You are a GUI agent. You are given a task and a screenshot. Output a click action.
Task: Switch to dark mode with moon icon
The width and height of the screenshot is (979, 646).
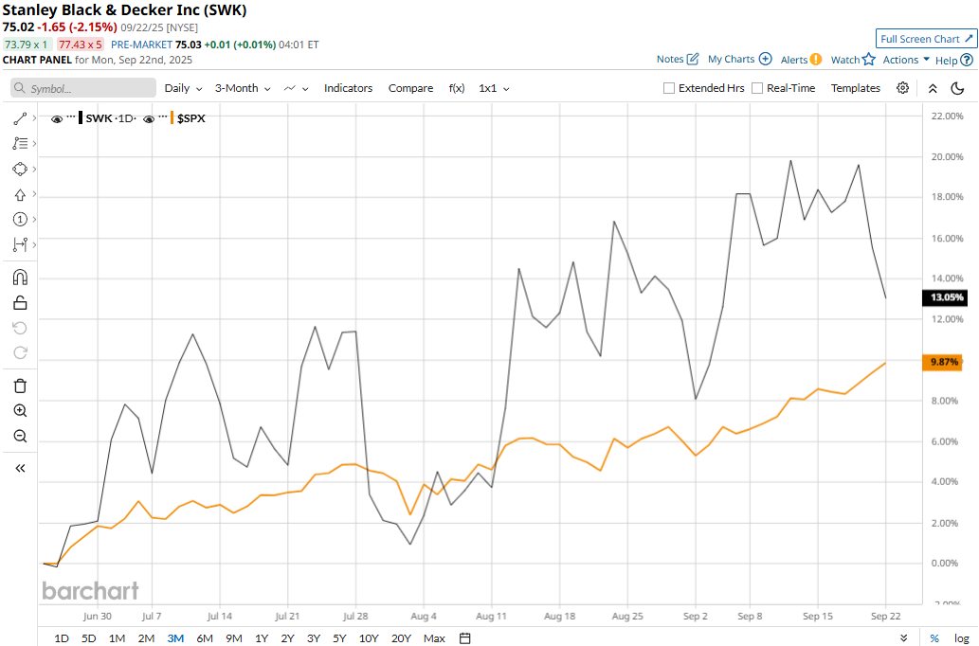click(957, 89)
